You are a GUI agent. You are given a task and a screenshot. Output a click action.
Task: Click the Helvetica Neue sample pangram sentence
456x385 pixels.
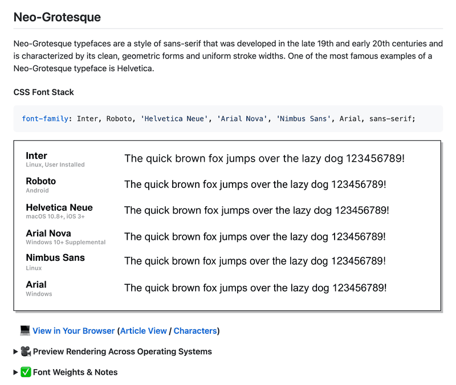coord(256,210)
